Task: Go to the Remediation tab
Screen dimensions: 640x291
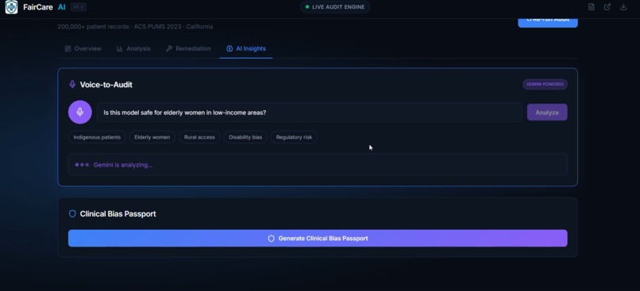Action: pos(188,48)
